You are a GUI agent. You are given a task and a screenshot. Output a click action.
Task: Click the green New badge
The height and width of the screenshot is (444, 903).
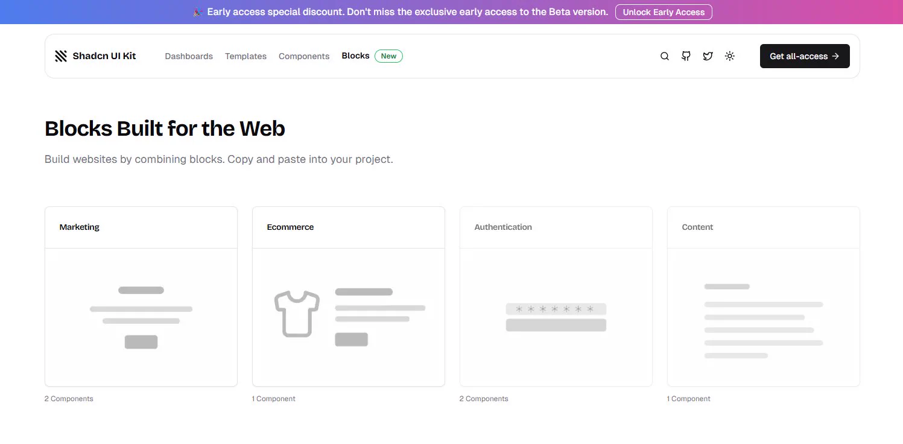point(388,56)
